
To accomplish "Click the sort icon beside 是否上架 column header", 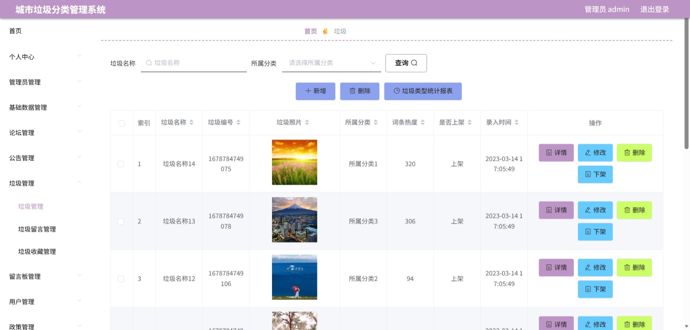I will click(470, 122).
